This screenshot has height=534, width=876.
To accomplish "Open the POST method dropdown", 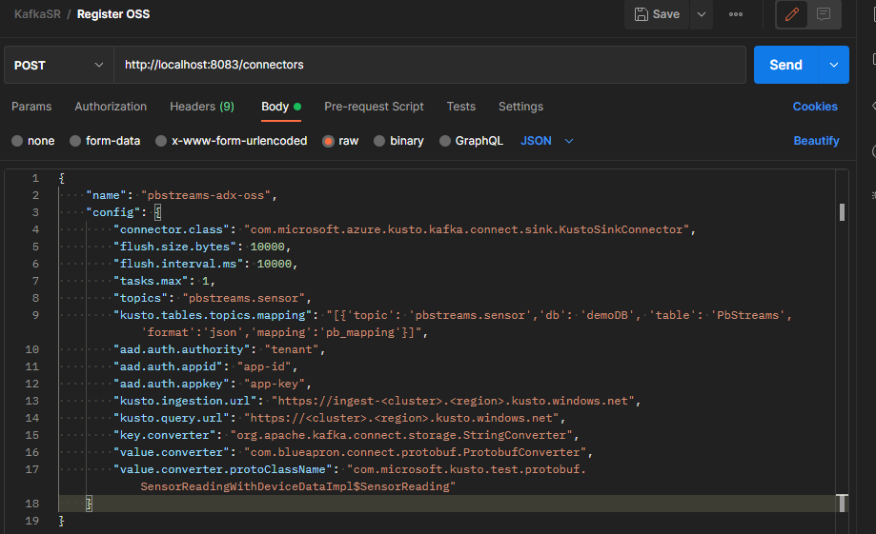I will [59, 66].
